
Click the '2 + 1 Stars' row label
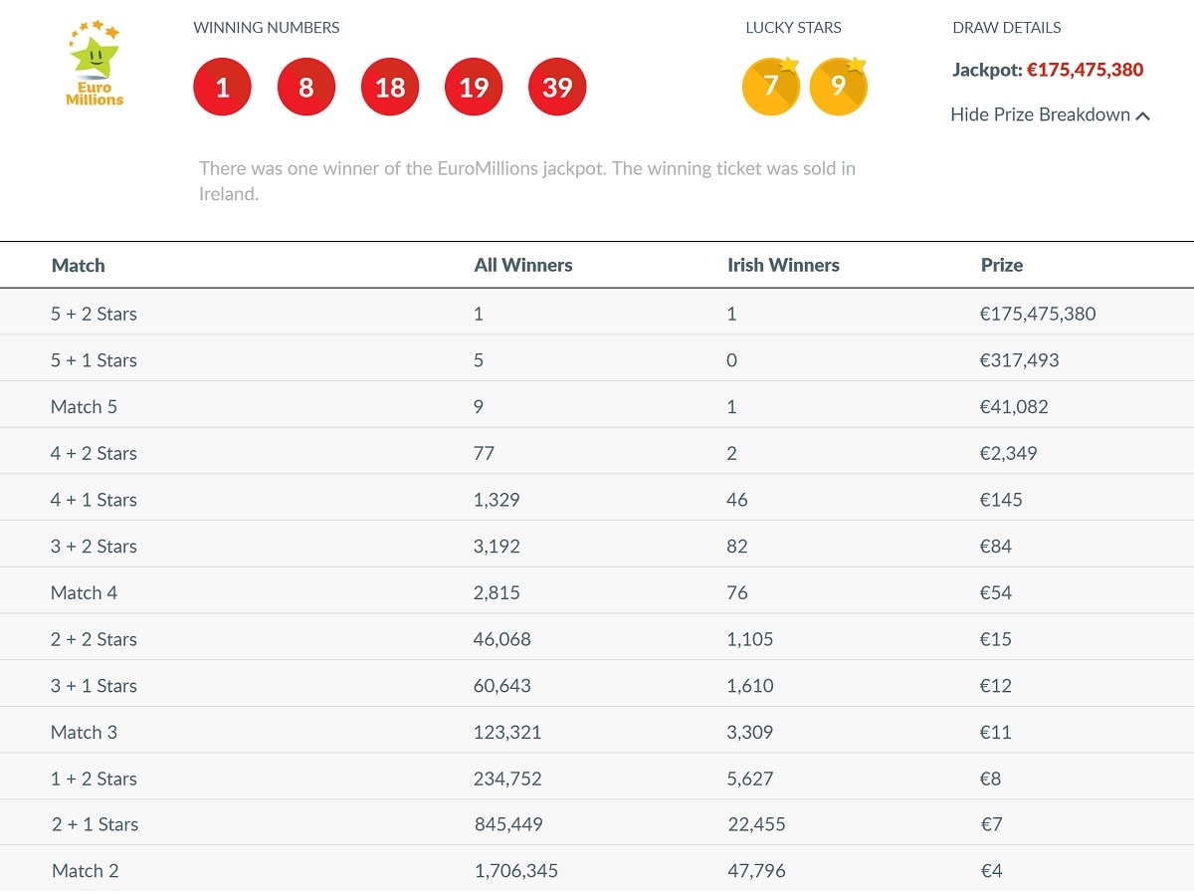(x=95, y=824)
